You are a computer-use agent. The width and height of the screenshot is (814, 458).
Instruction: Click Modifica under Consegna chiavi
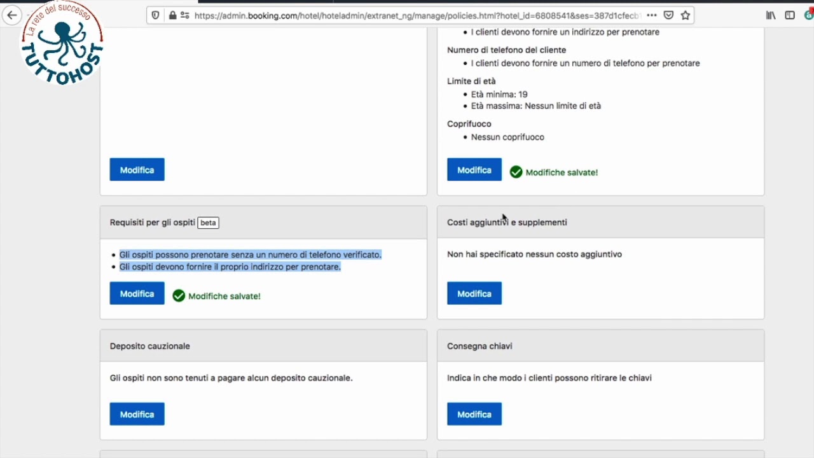(x=474, y=414)
